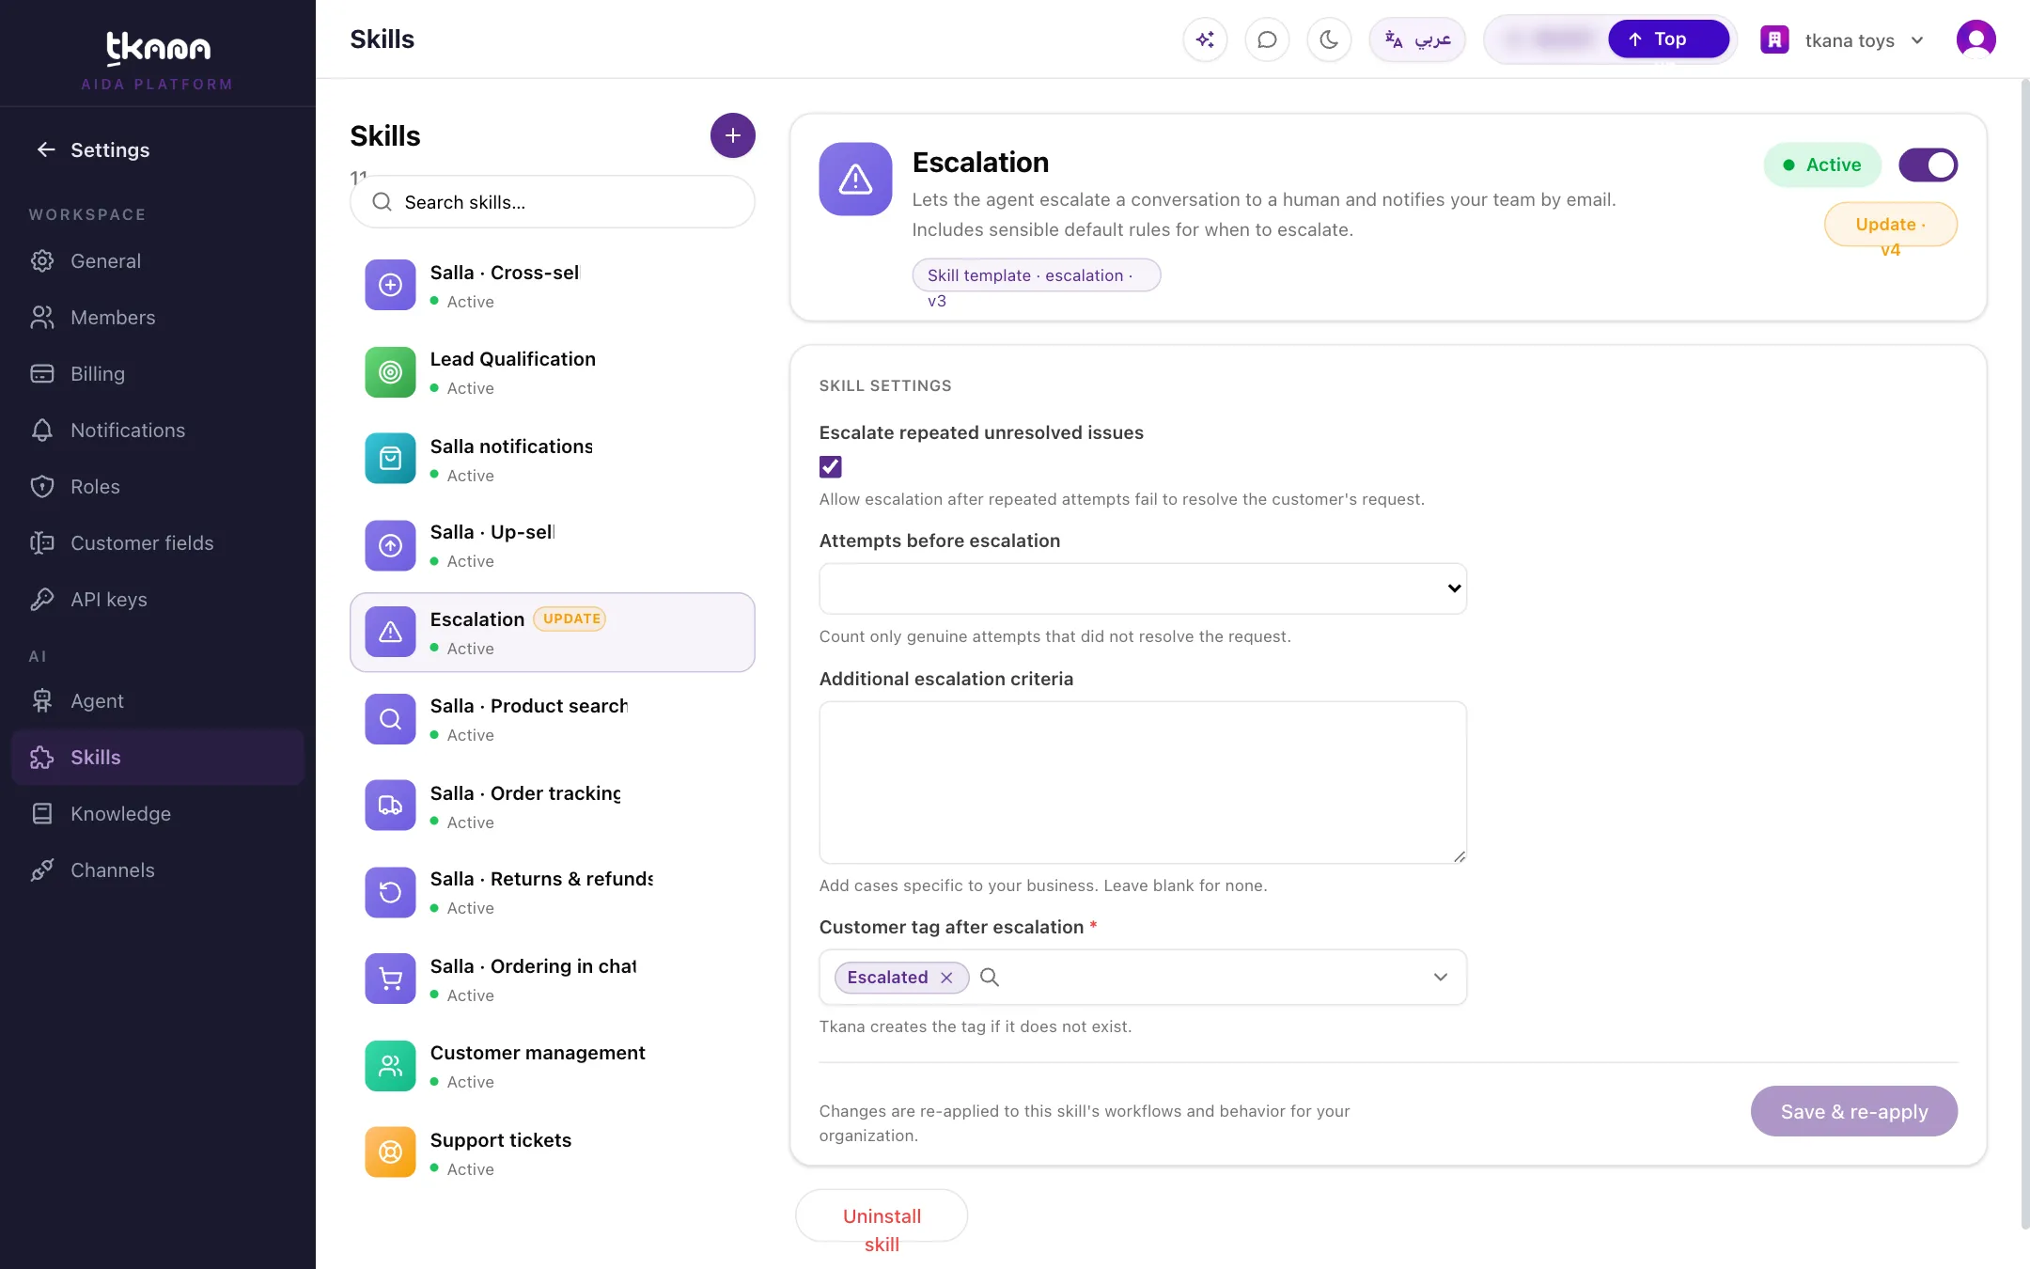The height and width of the screenshot is (1269, 2030).
Task: Expand the tkana toys workspace dropdown
Action: point(1842,40)
